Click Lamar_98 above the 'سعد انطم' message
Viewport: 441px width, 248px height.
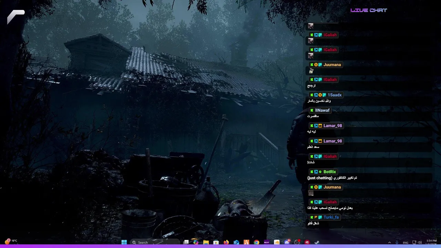pyautogui.click(x=332, y=141)
